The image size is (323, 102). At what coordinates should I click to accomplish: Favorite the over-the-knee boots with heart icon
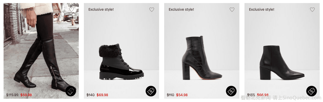tap(71, 10)
